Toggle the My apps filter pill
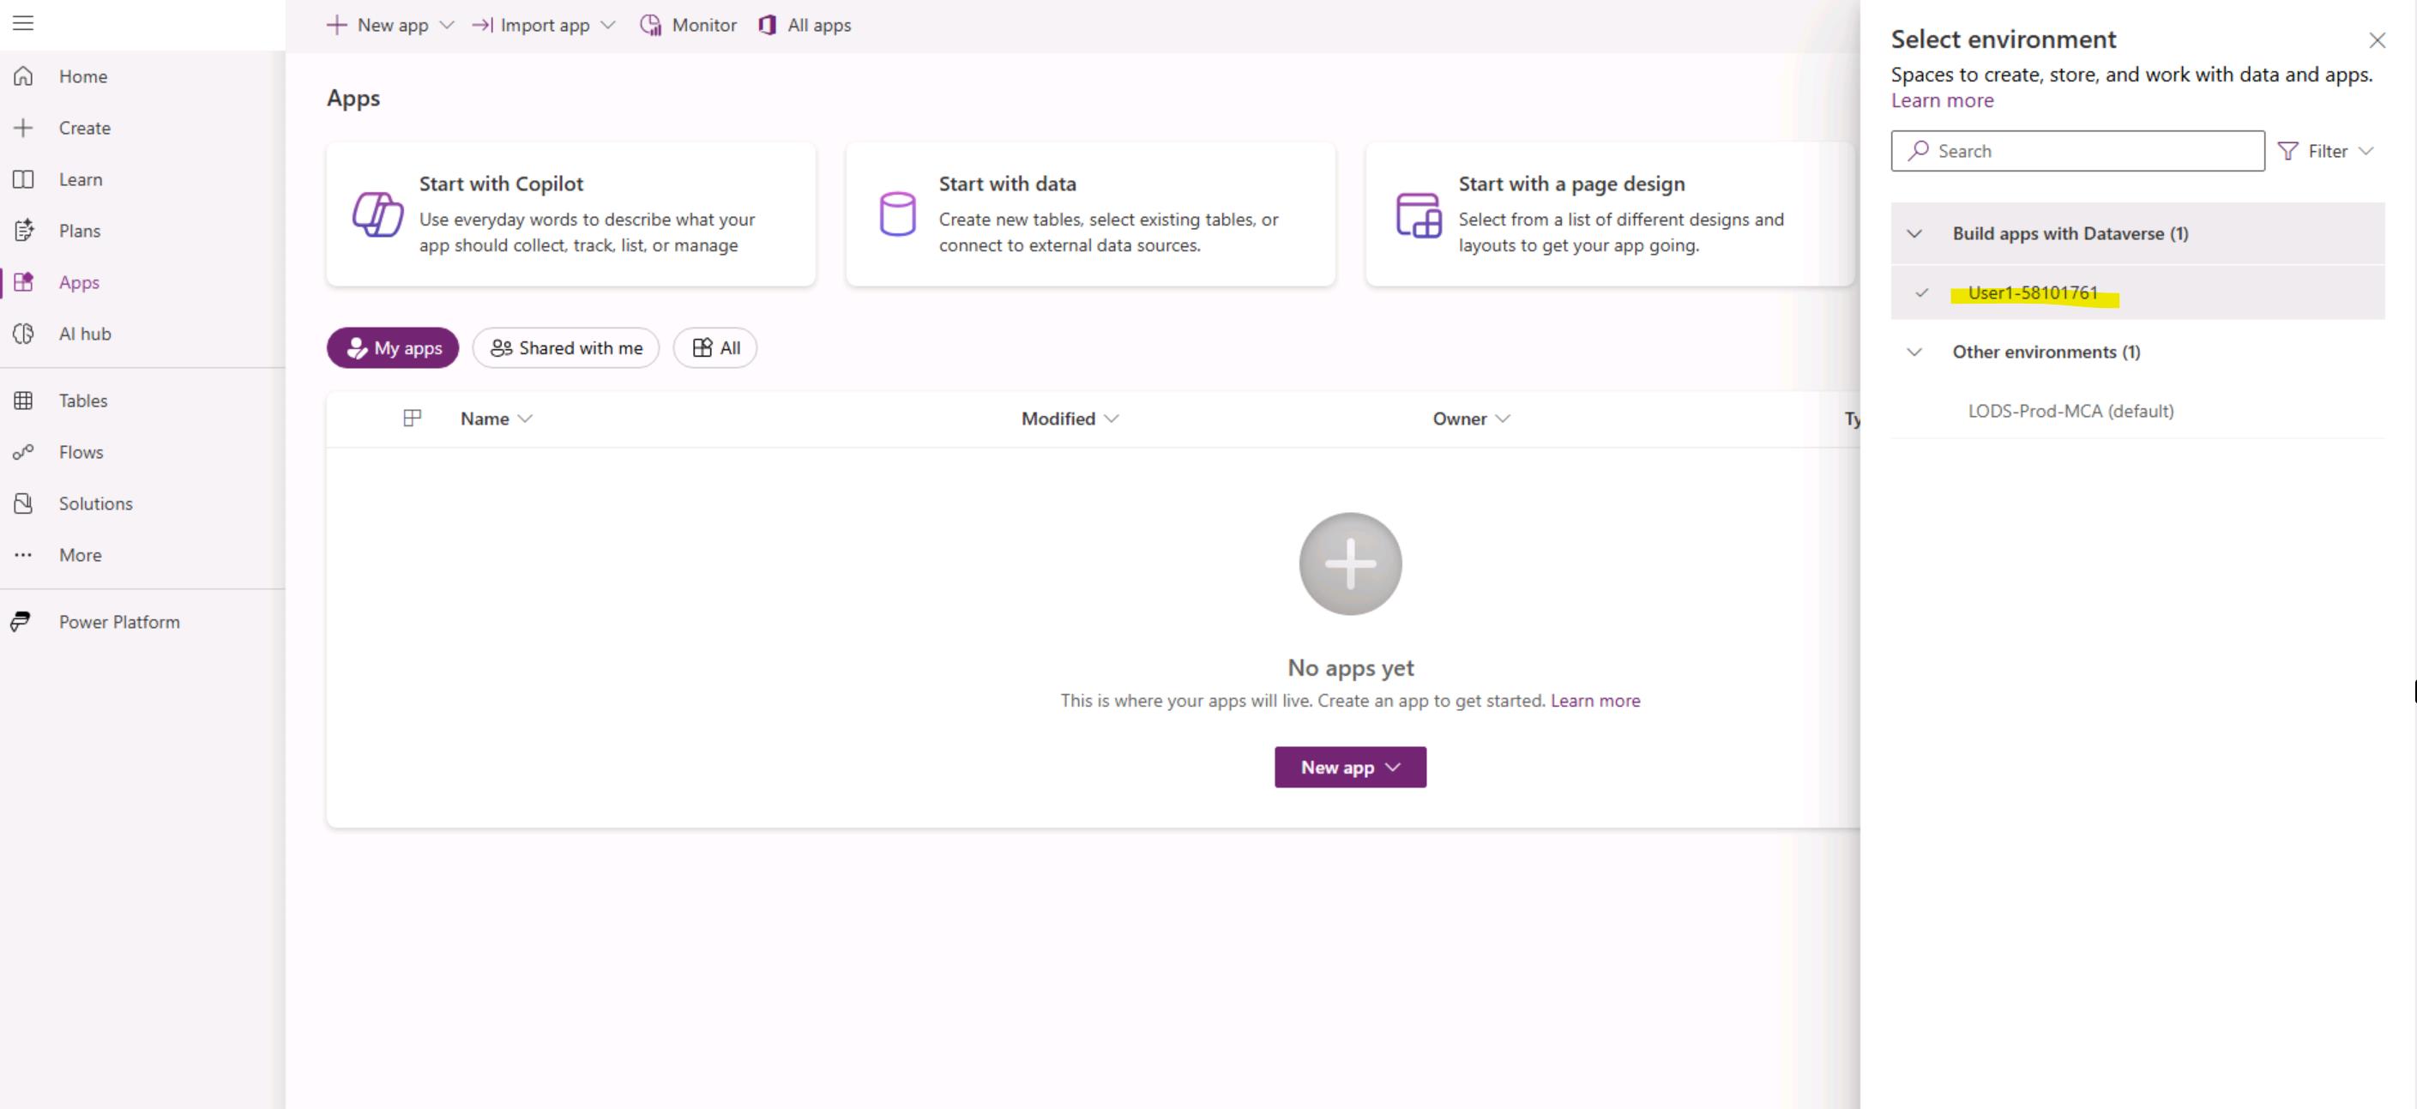This screenshot has height=1109, width=2417. (392, 348)
